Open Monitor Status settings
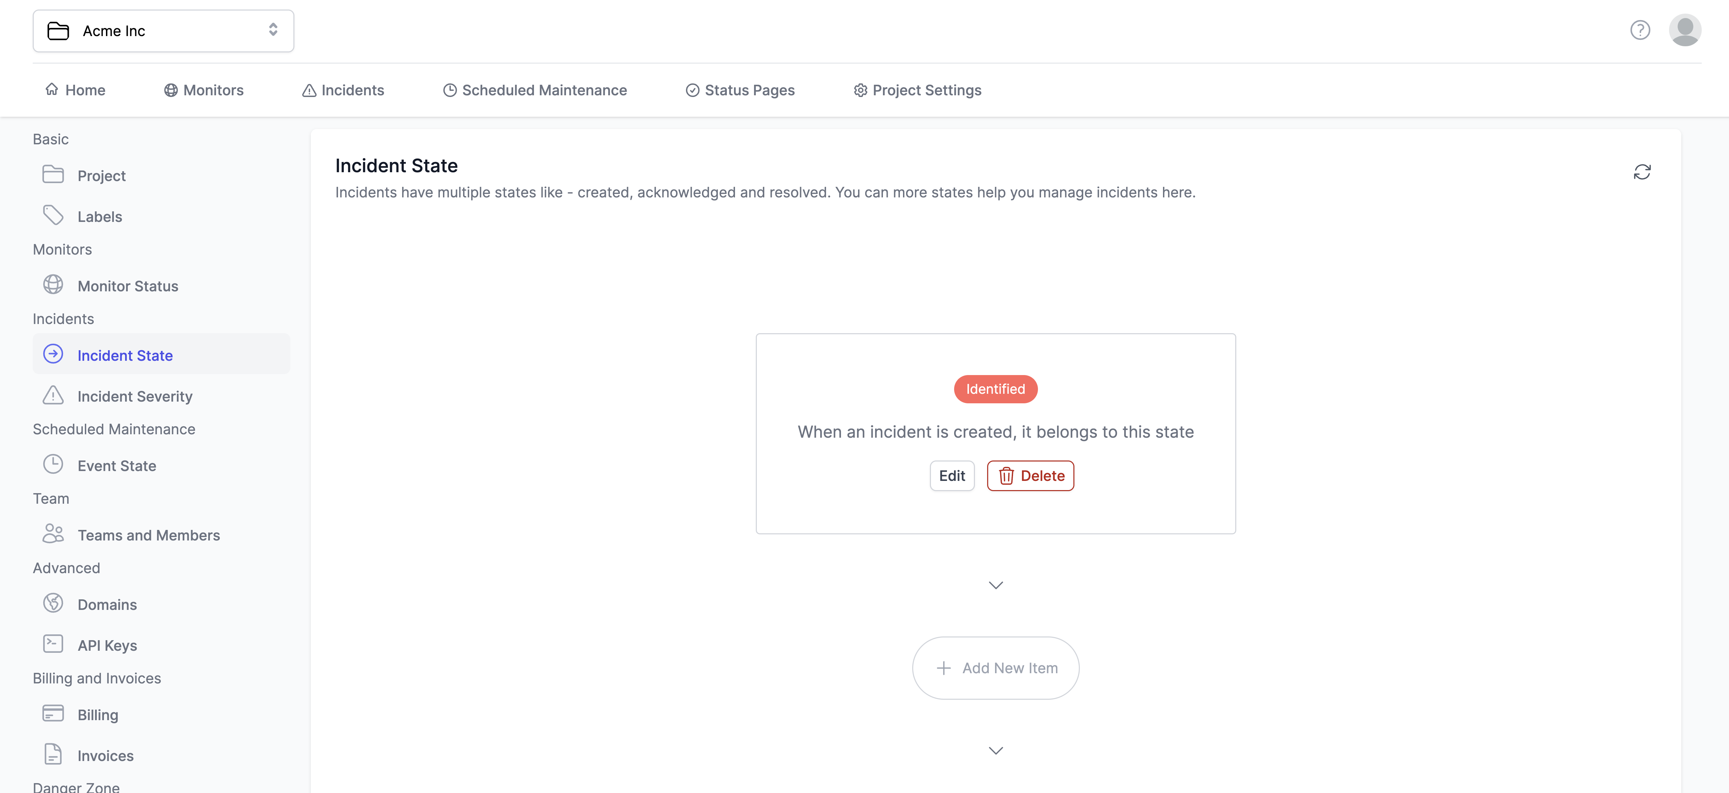Image resolution: width=1729 pixels, height=793 pixels. point(161,286)
